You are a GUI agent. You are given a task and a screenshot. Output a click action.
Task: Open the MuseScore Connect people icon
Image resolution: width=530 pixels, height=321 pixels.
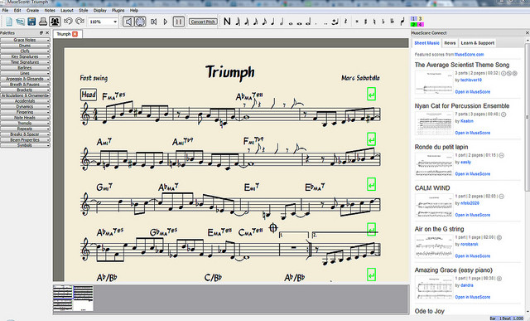[x=55, y=22]
